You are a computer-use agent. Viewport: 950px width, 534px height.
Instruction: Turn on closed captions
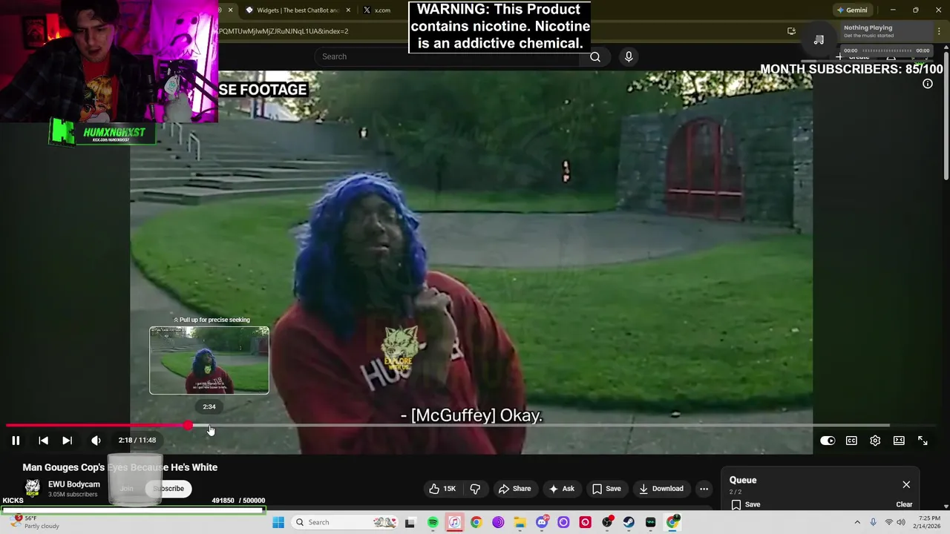[x=851, y=441]
